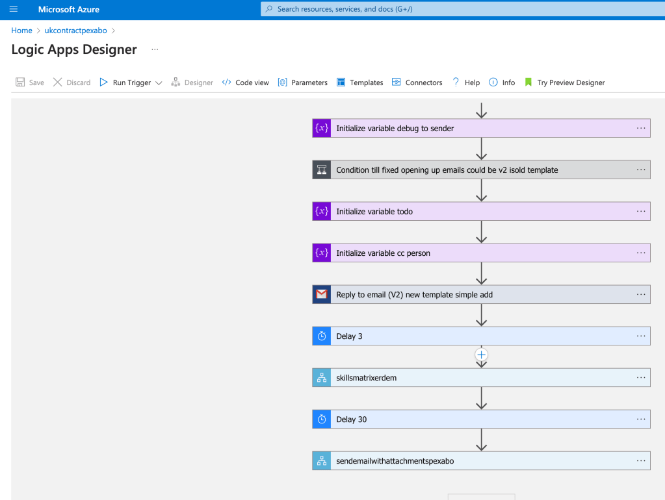Viewport: 665px width, 500px height.
Task: Click the clock icon on Delay 30
Action: click(x=322, y=419)
